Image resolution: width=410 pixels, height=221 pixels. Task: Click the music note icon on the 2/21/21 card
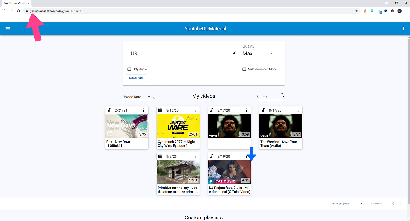click(x=109, y=110)
